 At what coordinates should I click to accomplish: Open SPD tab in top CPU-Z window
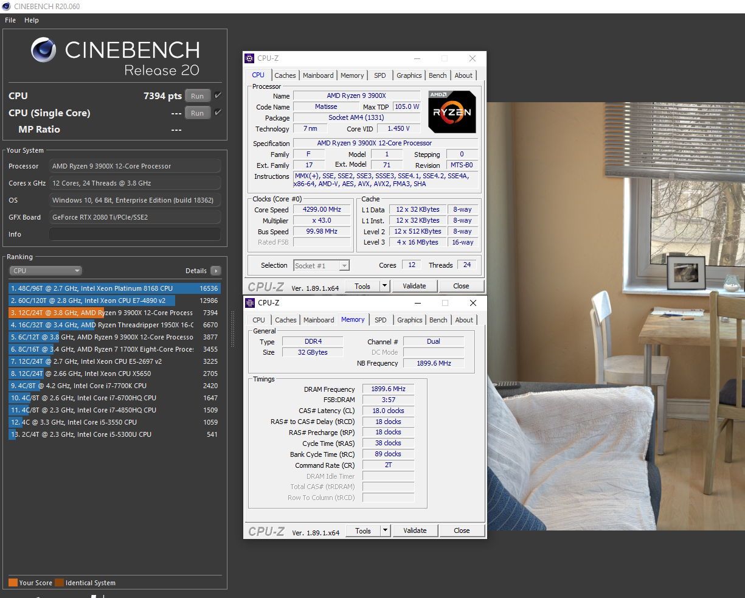pos(380,75)
